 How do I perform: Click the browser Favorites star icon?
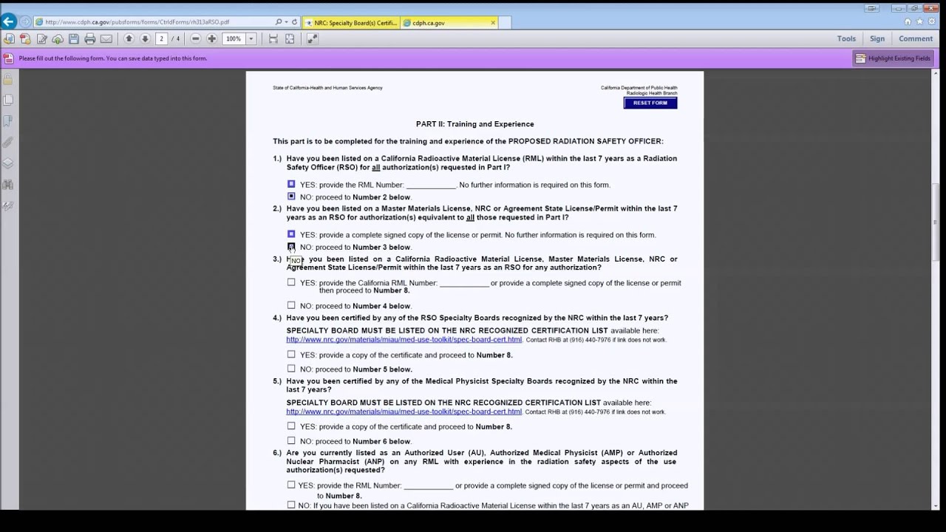tap(919, 21)
